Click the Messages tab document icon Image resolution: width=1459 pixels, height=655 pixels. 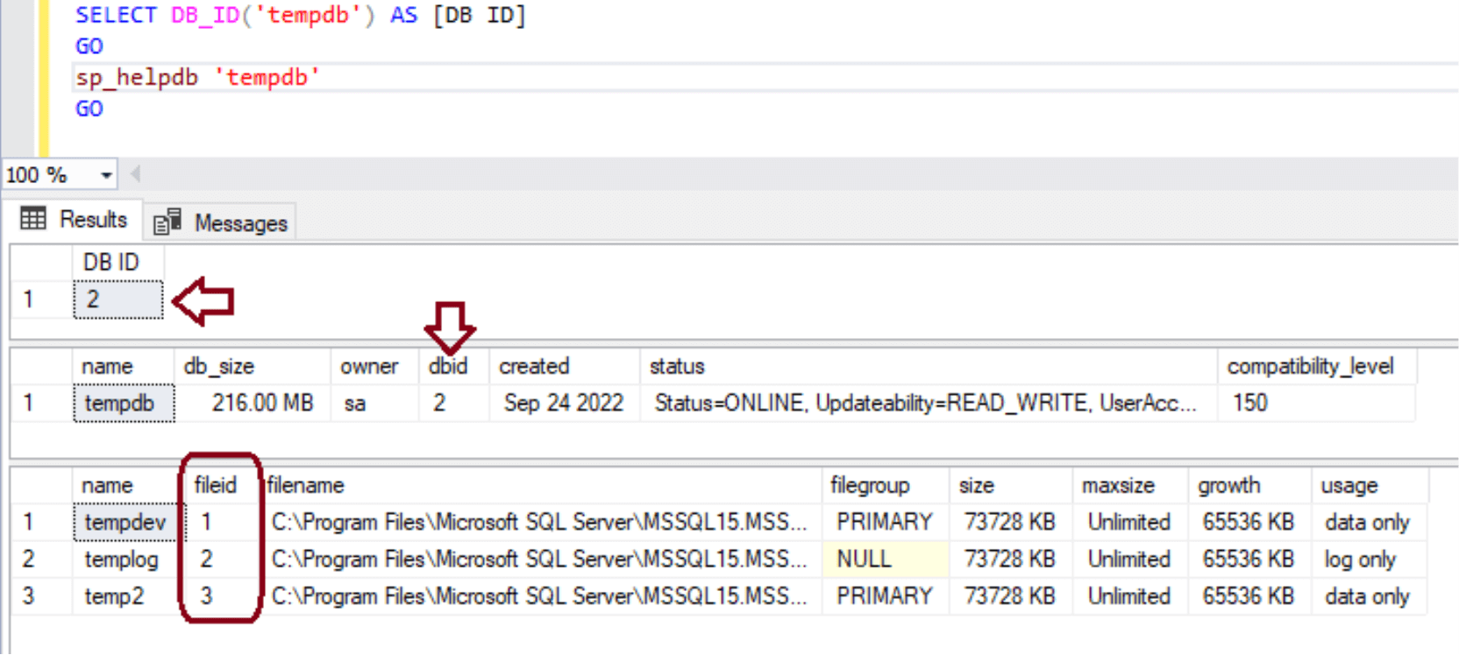tap(167, 222)
